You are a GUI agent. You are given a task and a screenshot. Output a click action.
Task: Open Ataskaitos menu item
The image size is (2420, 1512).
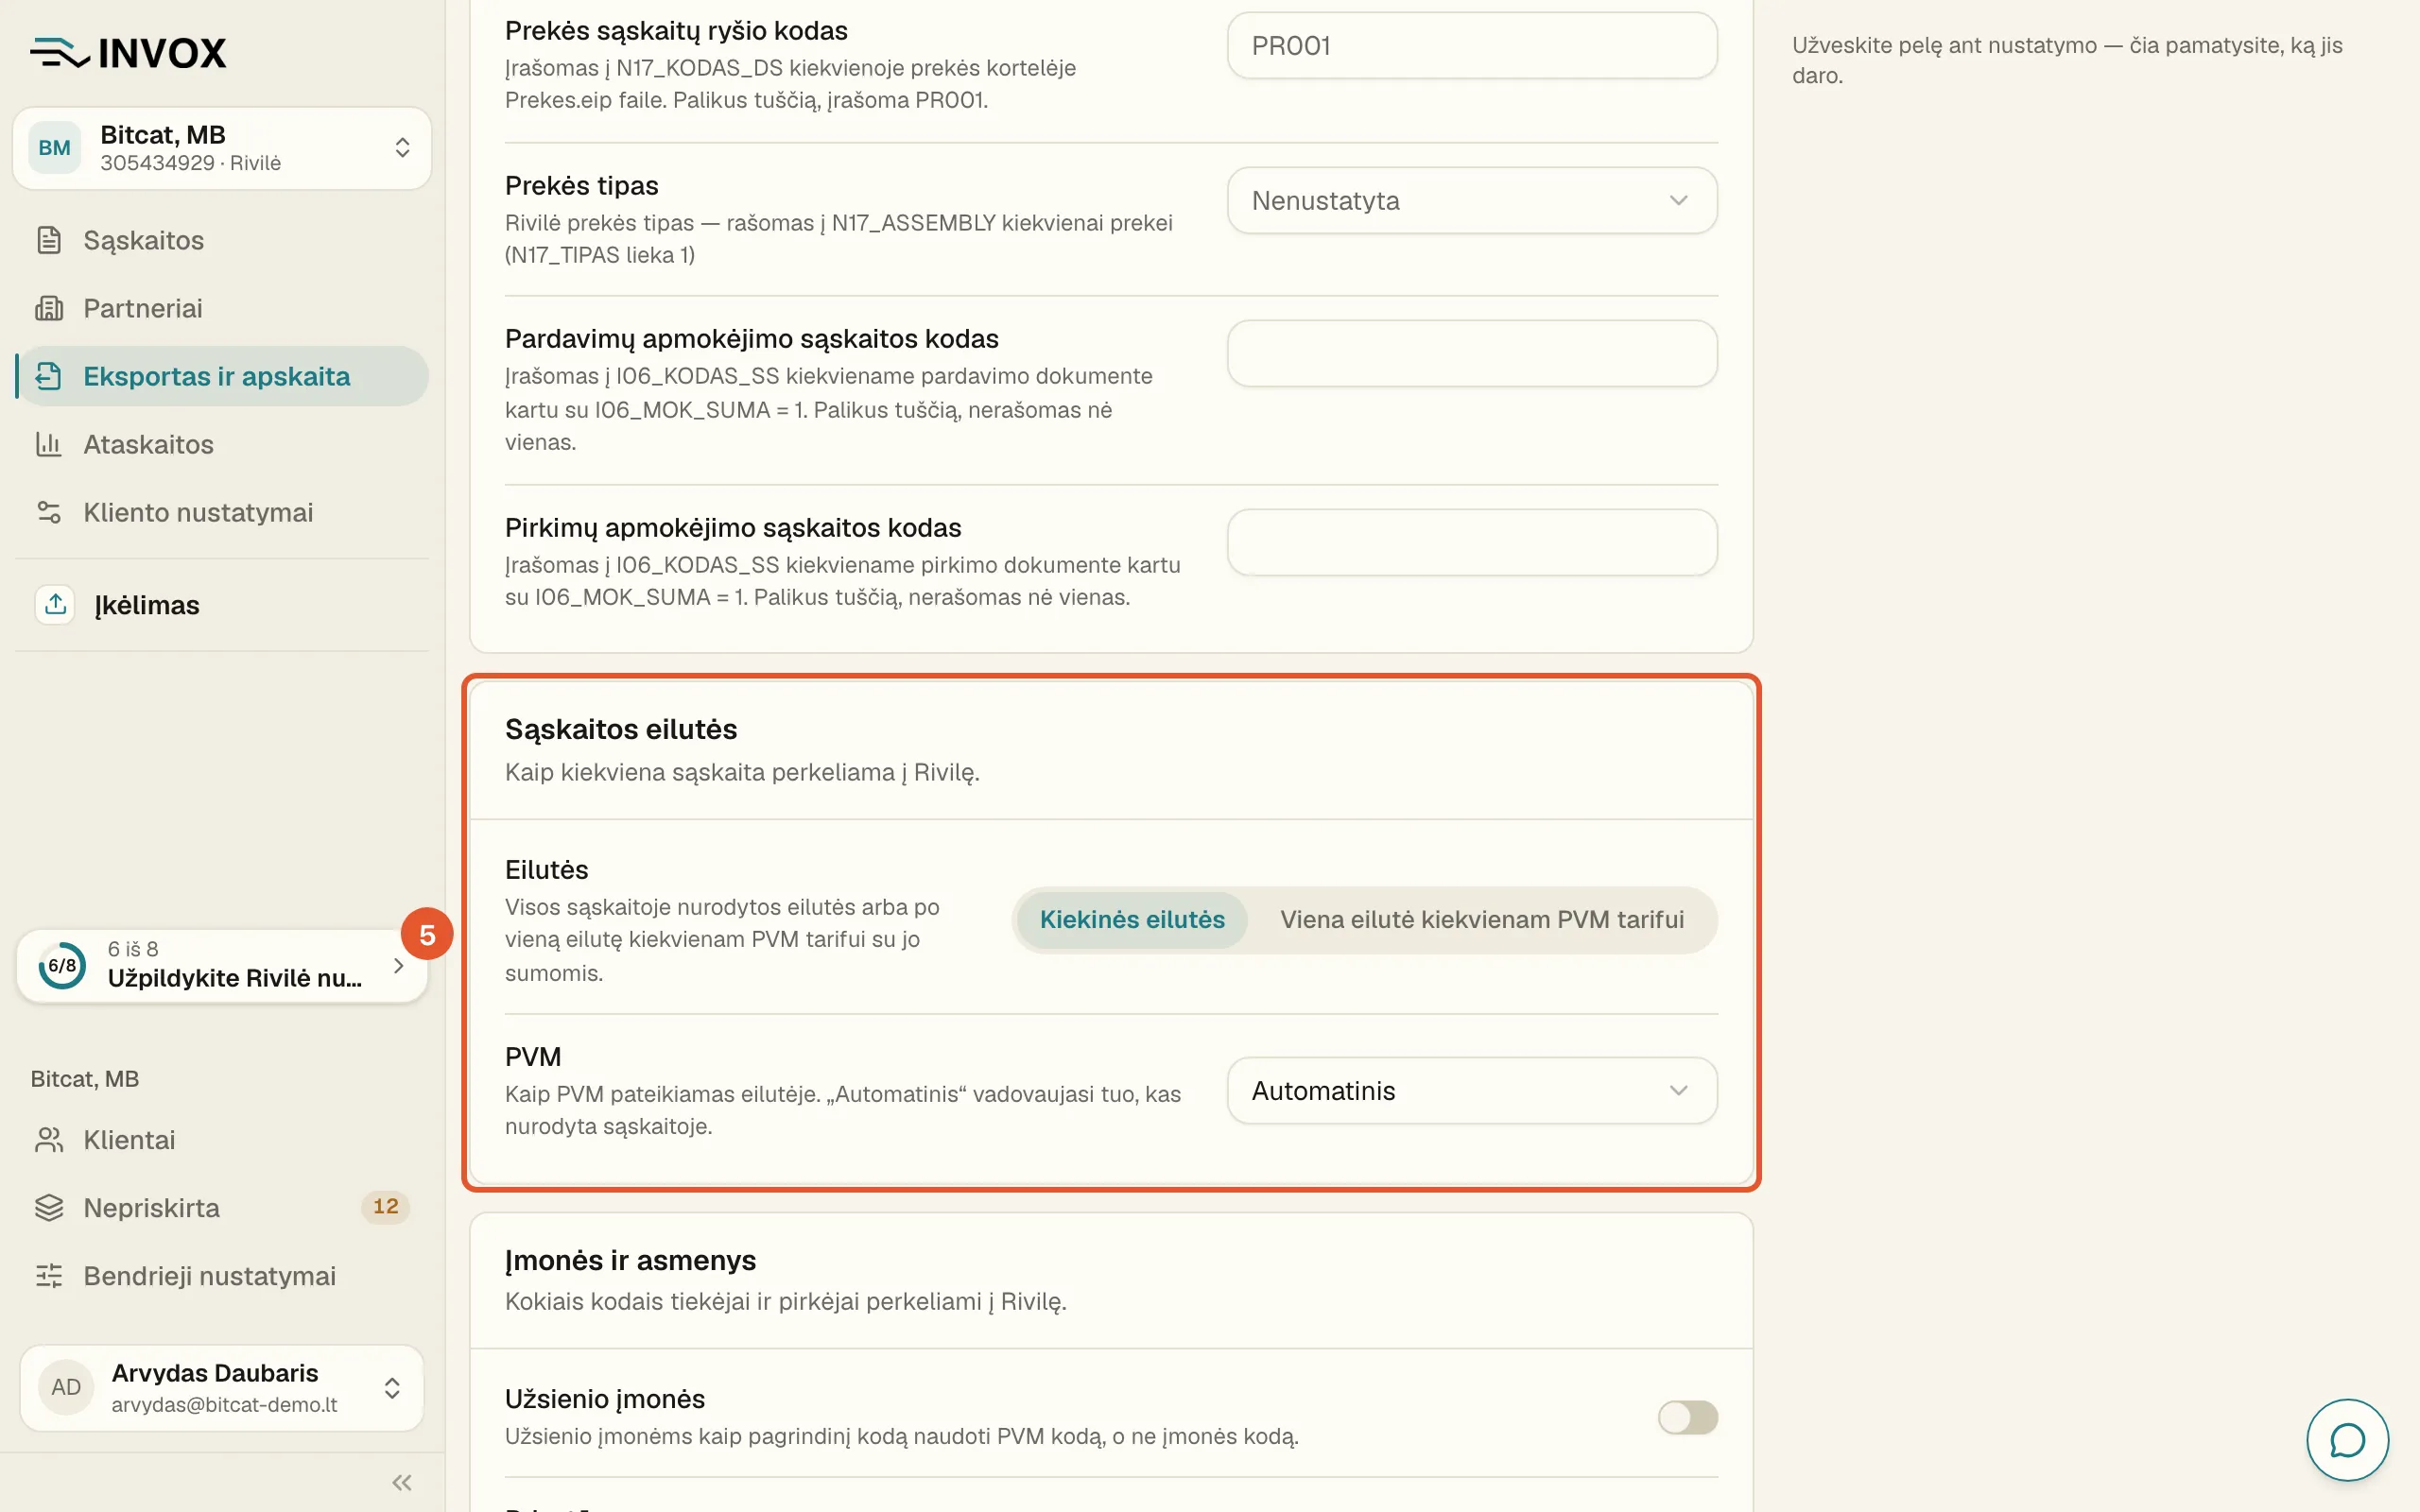pyautogui.click(x=222, y=444)
